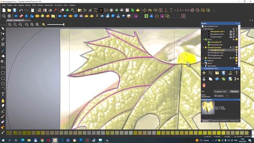The height and width of the screenshot is (143, 254).
Task: Toggle visibility bulb of Векторный слой 2
Action: pyautogui.click(x=237, y=34)
